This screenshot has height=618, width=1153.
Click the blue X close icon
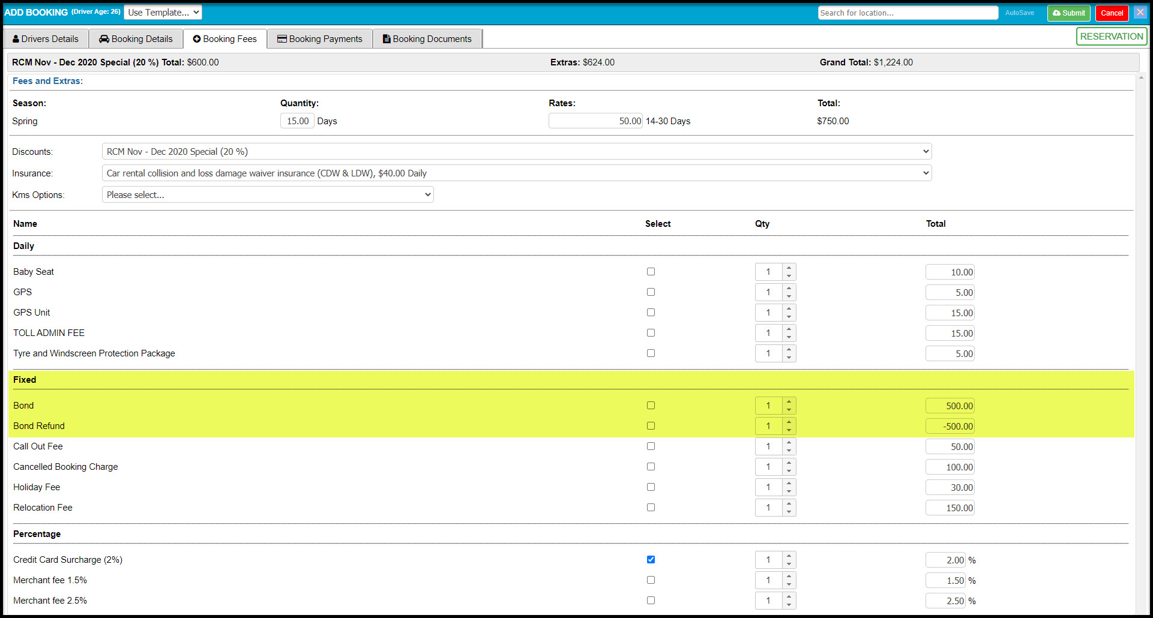(x=1140, y=13)
